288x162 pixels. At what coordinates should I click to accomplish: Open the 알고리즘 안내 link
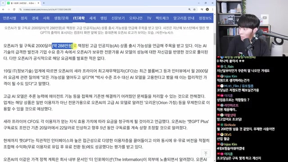pyautogui.click(x=184, y=18)
